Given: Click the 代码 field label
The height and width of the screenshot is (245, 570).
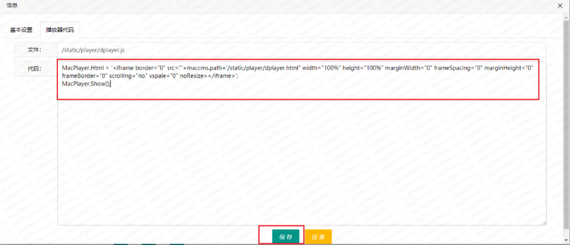Looking at the screenshot, I should [x=34, y=69].
